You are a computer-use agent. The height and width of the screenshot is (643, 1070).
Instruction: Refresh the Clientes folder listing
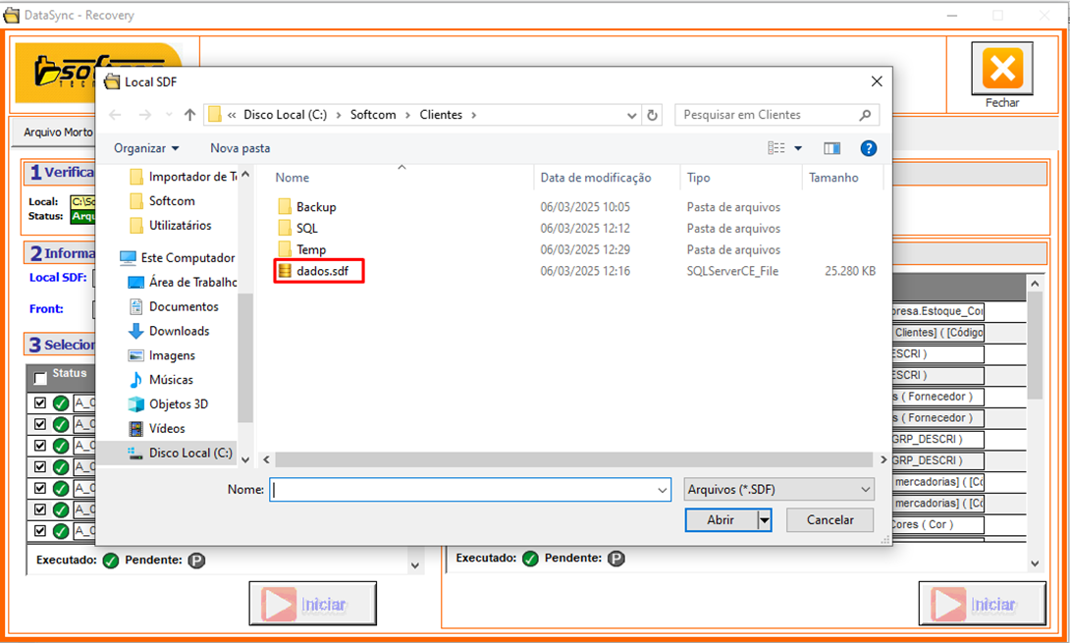[653, 115]
